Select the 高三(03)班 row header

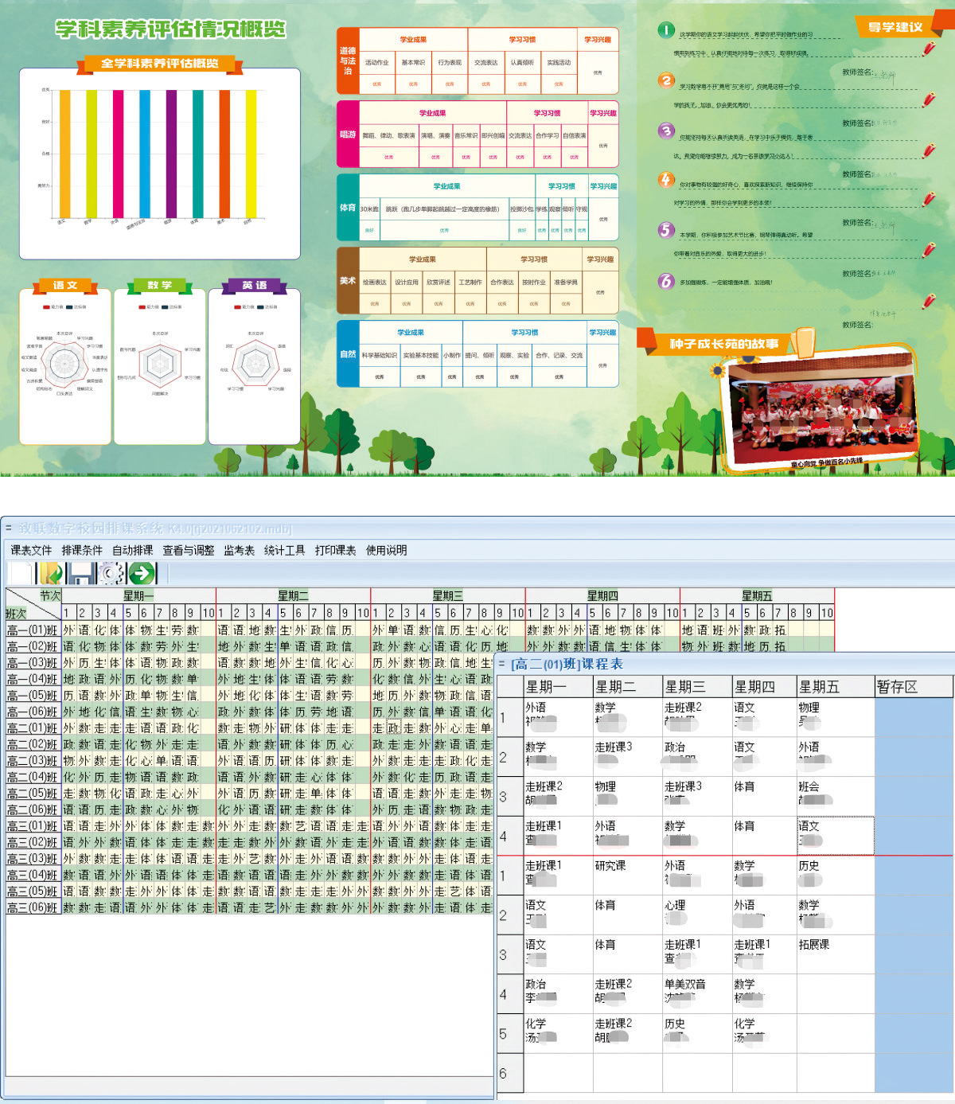point(33,858)
